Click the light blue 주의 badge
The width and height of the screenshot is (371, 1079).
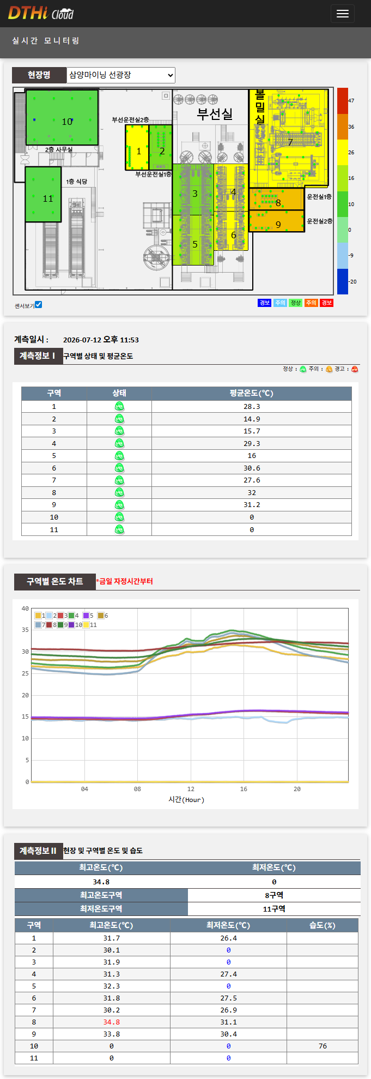click(x=280, y=303)
